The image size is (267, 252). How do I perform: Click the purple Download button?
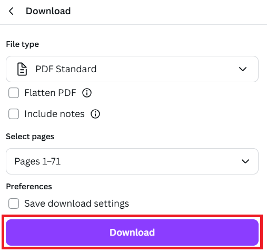pyautogui.click(x=132, y=232)
